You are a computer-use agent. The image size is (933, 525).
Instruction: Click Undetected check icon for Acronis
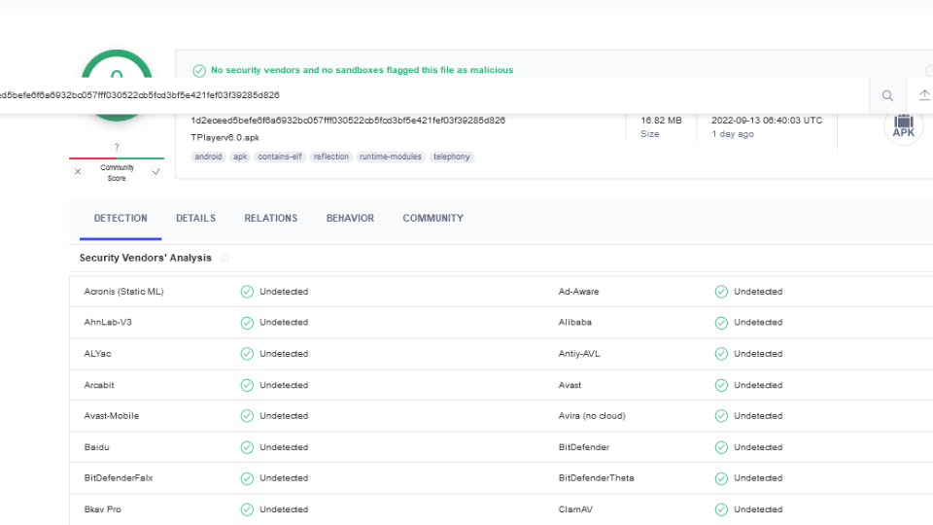[x=247, y=292]
